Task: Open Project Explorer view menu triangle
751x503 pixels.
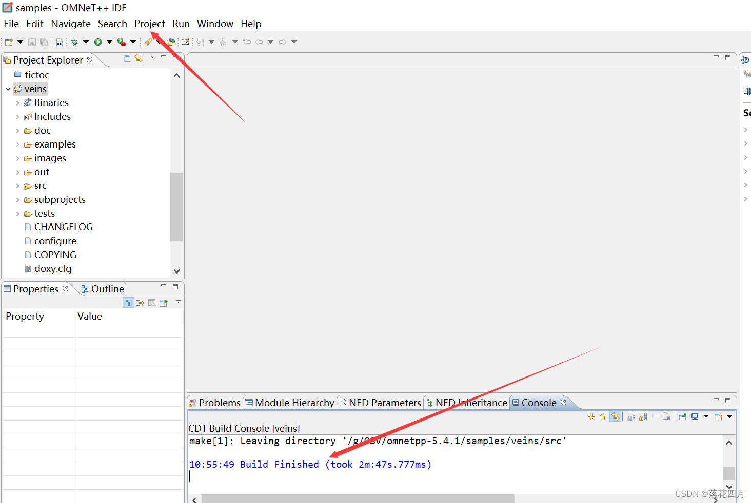Action: pyautogui.click(x=153, y=57)
